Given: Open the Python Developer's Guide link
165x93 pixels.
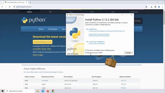Looking at the screenshot, I should [54, 72].
